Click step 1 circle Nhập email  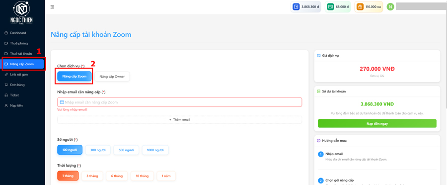(x=321, y=155)
